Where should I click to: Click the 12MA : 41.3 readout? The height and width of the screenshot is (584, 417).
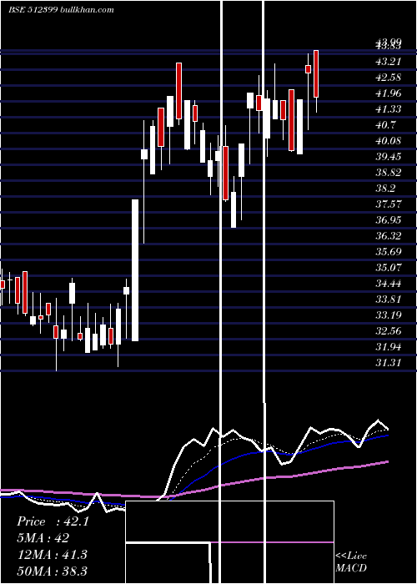pos(53,555)
